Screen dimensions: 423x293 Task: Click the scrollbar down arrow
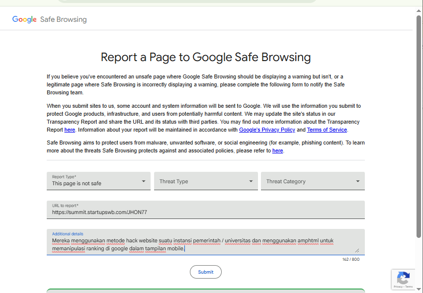click(x=419, y=290)
